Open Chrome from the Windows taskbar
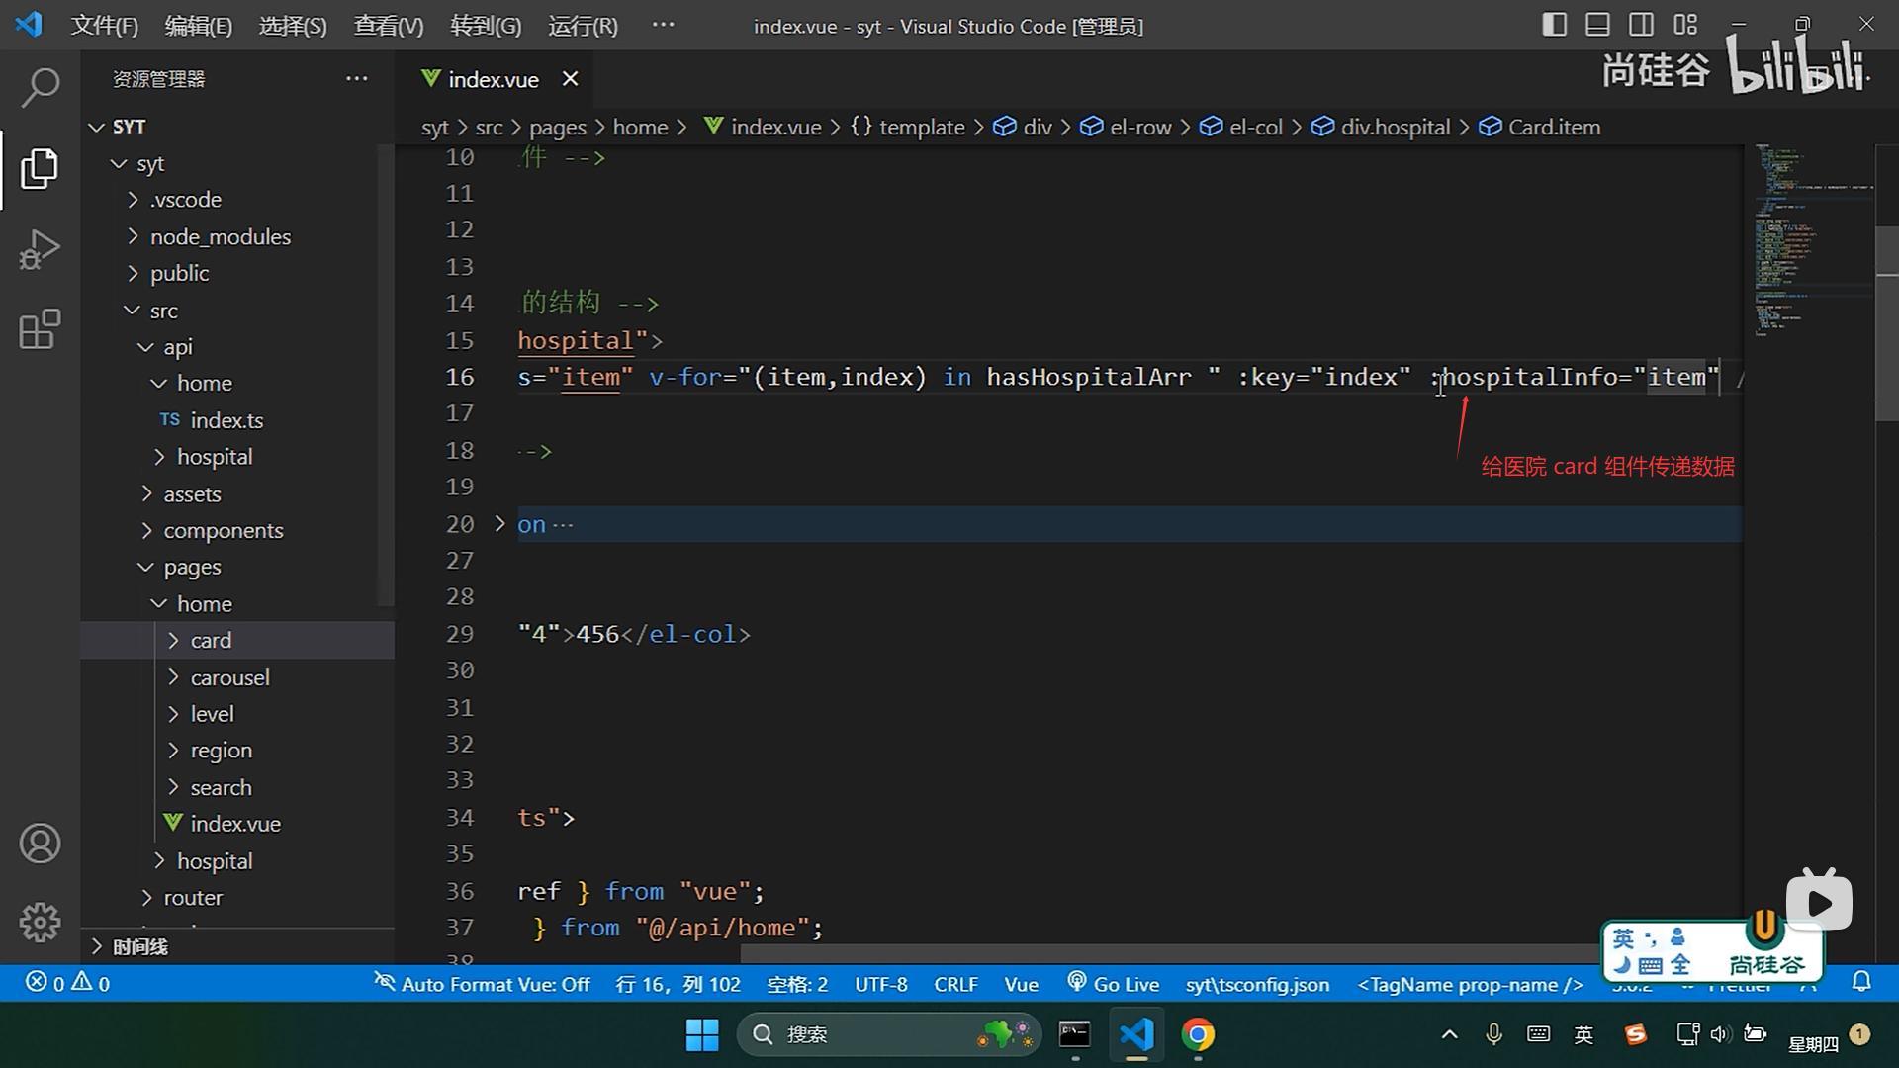 click(1198, 1035)
